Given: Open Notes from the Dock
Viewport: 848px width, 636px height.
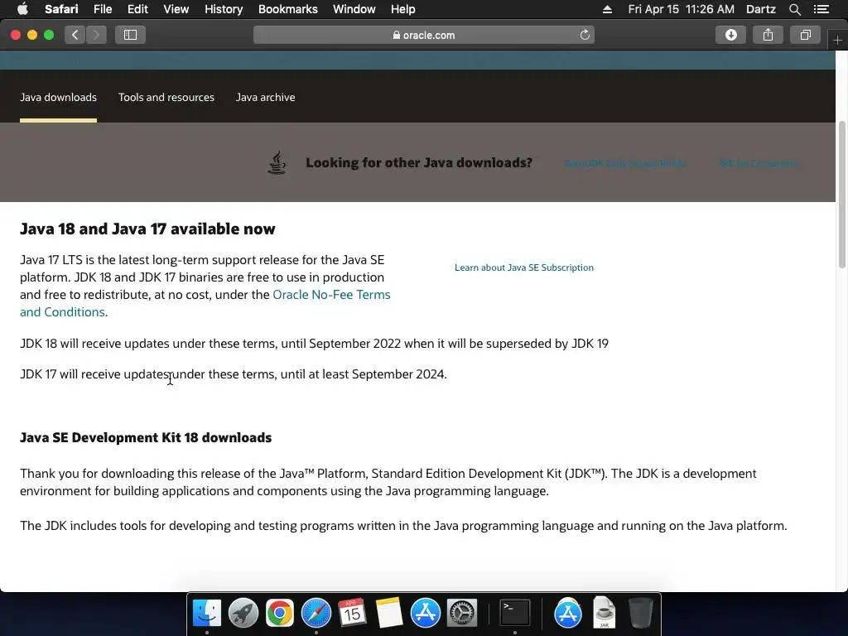Looking at the screenshot, I should click(x=389, y=614).
